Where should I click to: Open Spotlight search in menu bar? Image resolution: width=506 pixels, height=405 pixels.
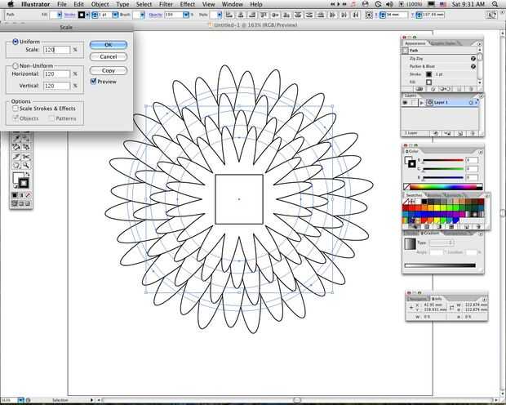tap(495, 4)
